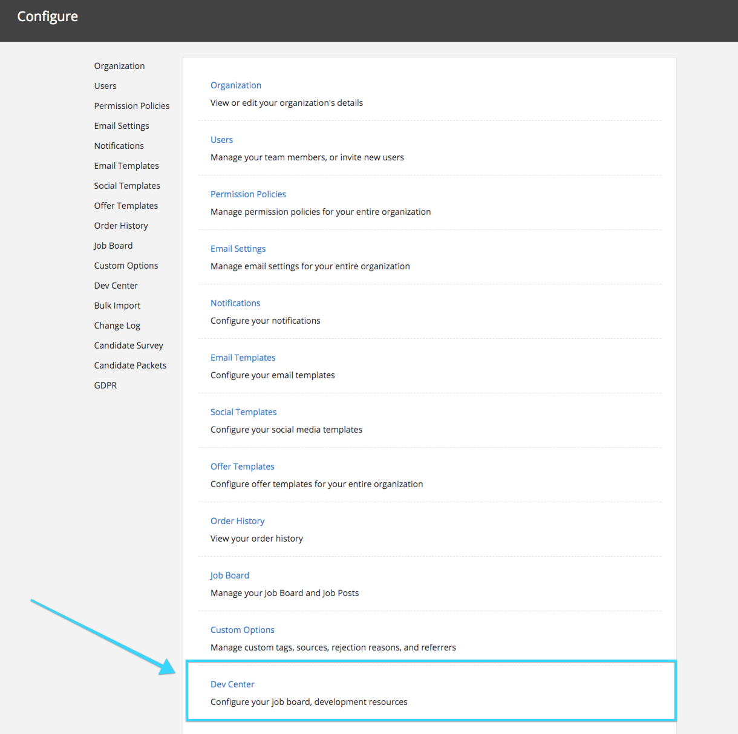
Task: Click 'Configure your email templates' description
Action: (273, 375)
